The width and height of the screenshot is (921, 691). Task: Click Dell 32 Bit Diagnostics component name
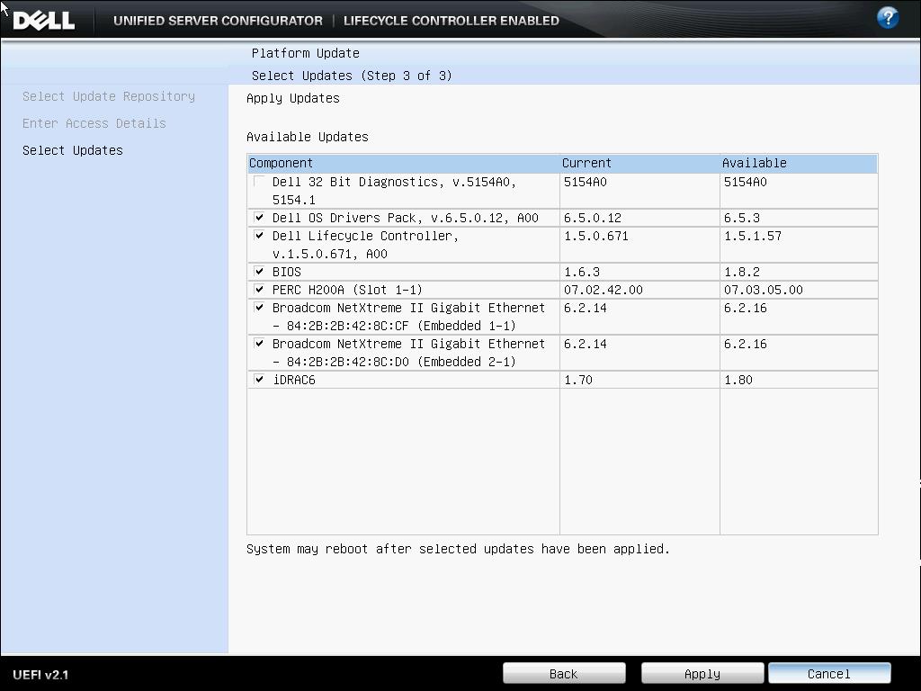click(394, 191)
